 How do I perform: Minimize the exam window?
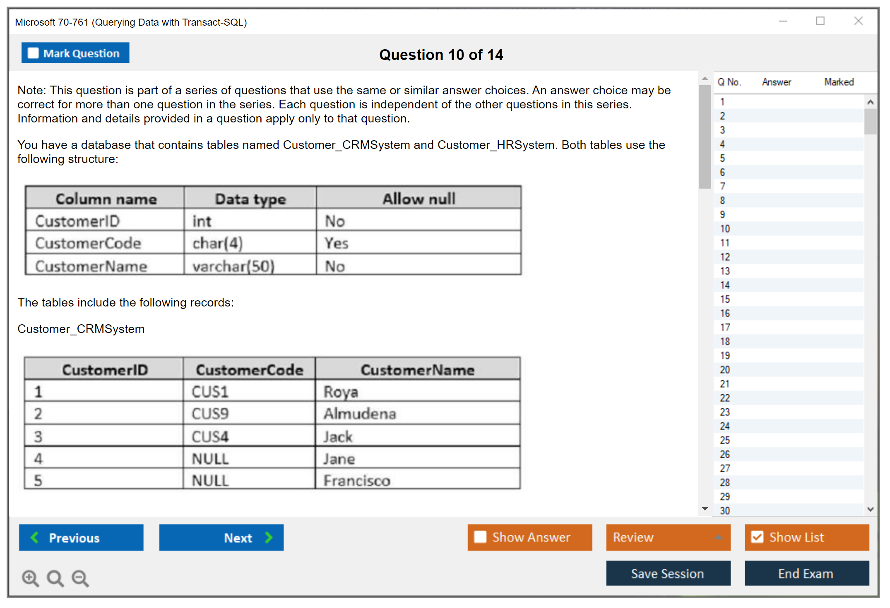tap(783, 21)
